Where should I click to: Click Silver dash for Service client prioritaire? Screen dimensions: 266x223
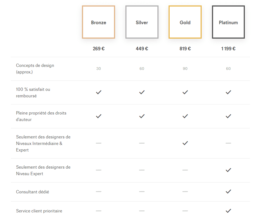(x=142, y=210)
